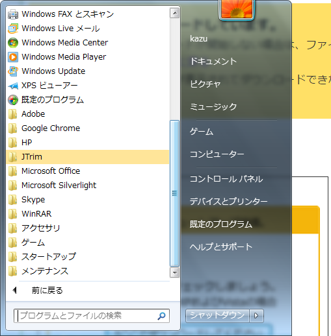The height and width of the screenshot is (336, 331).
Task: Open ピクチャ library
Action: [205, 84]
